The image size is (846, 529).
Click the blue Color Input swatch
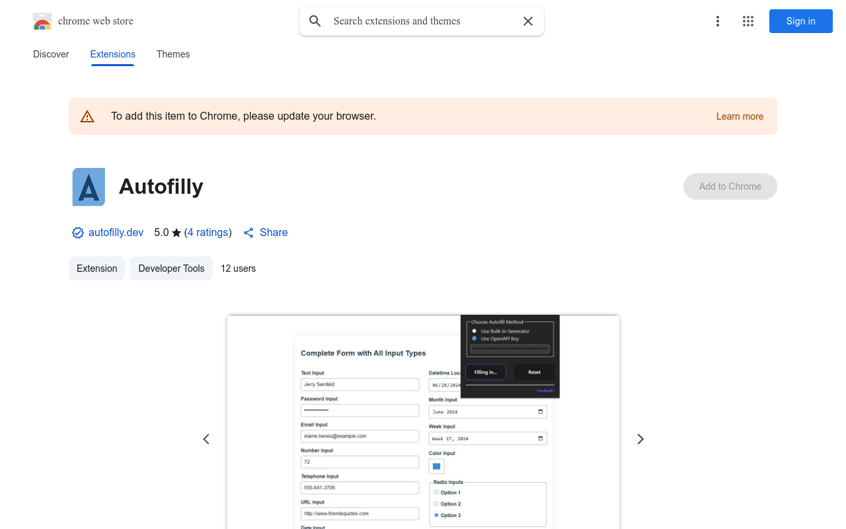pos(437,466)
